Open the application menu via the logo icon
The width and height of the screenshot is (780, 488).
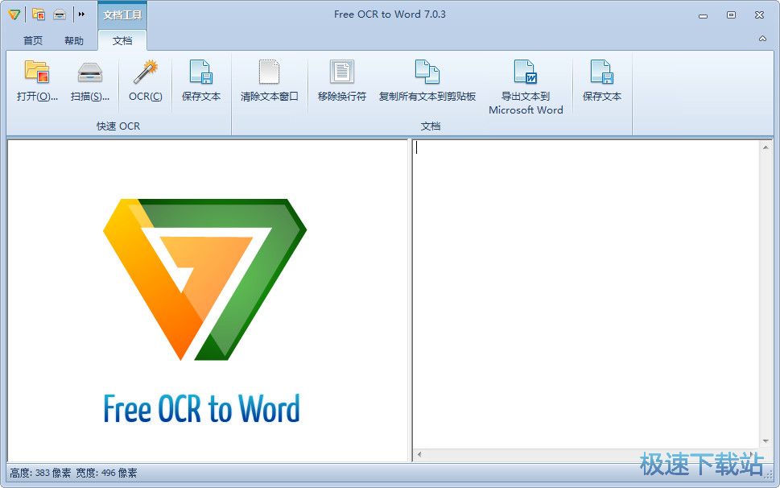pyautogui.click(x=13, y=14)
